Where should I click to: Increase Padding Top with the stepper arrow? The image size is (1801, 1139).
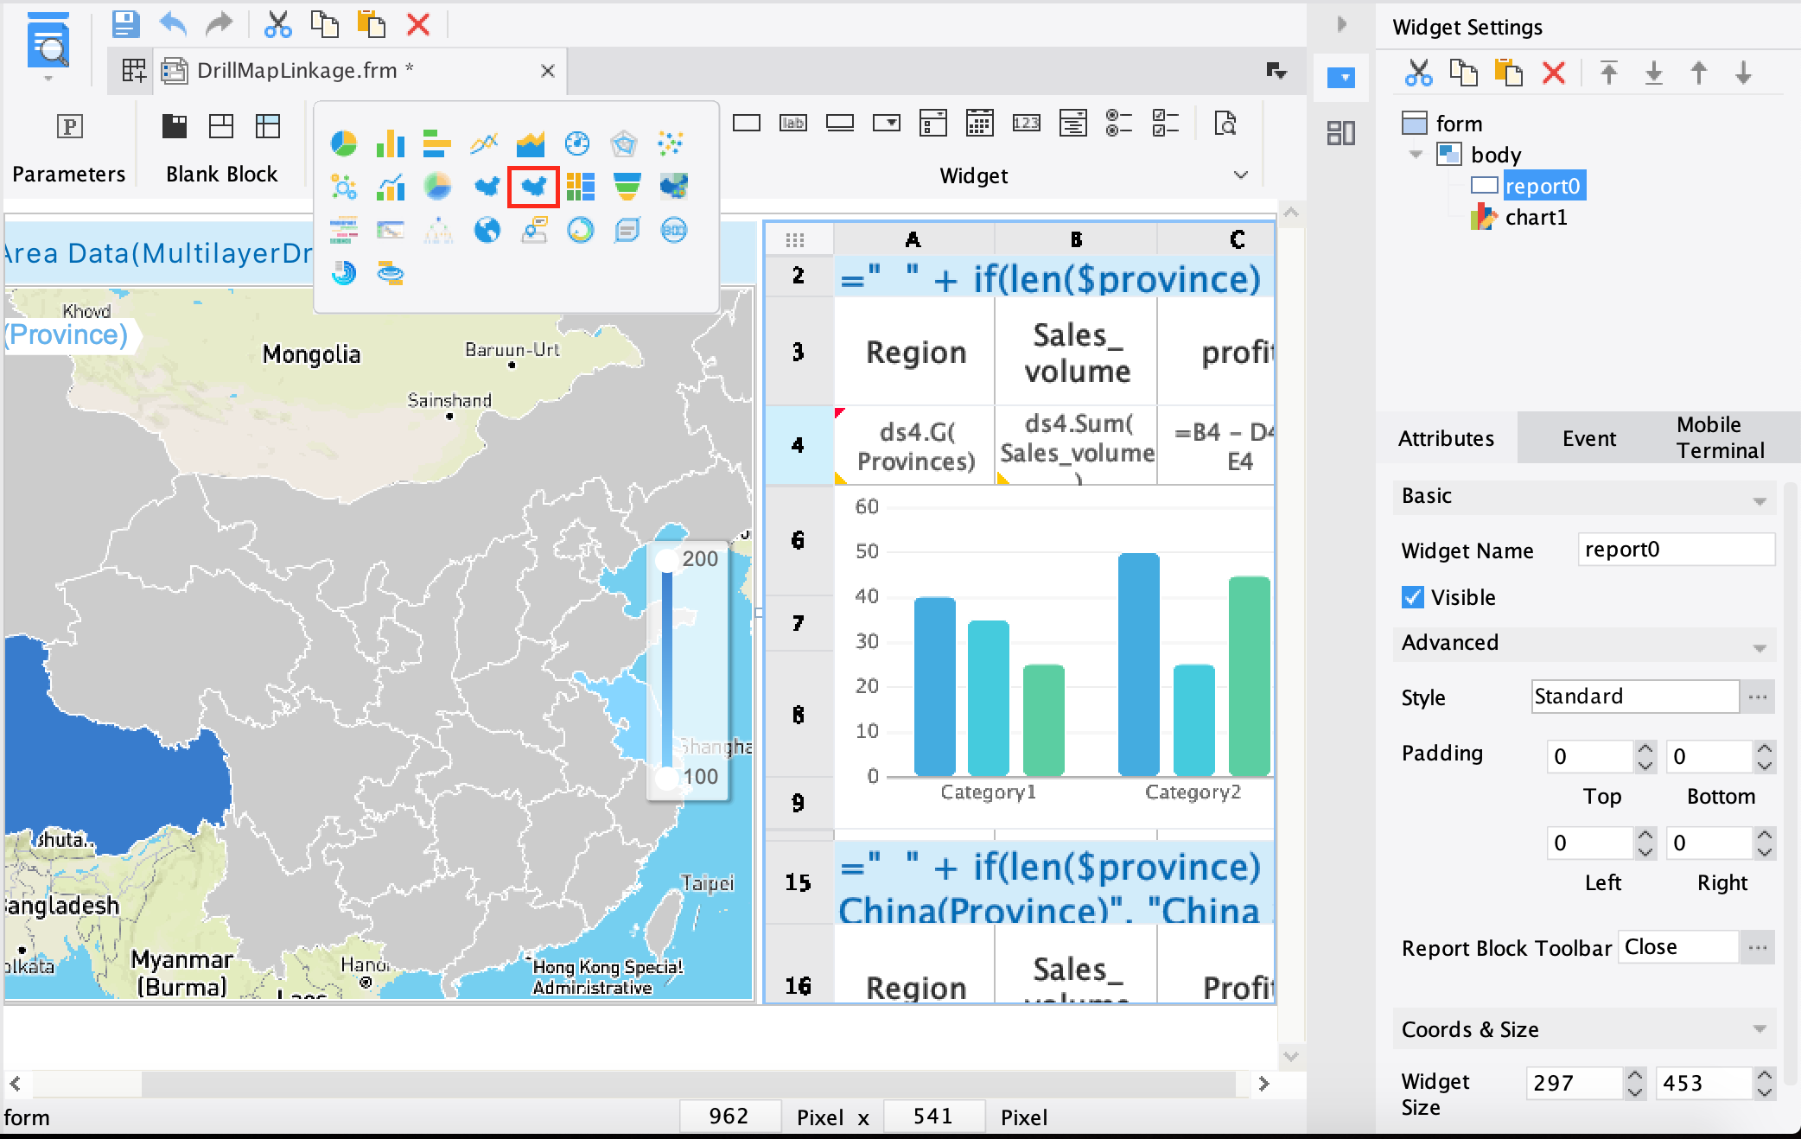click(x=1645, y=749)
